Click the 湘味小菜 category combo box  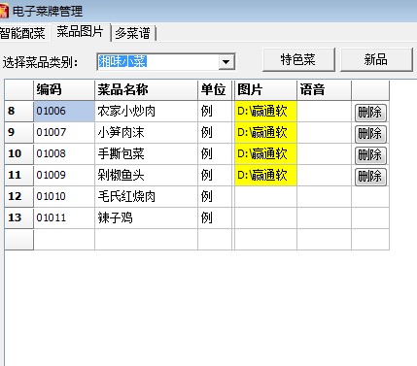click(165, 61)
